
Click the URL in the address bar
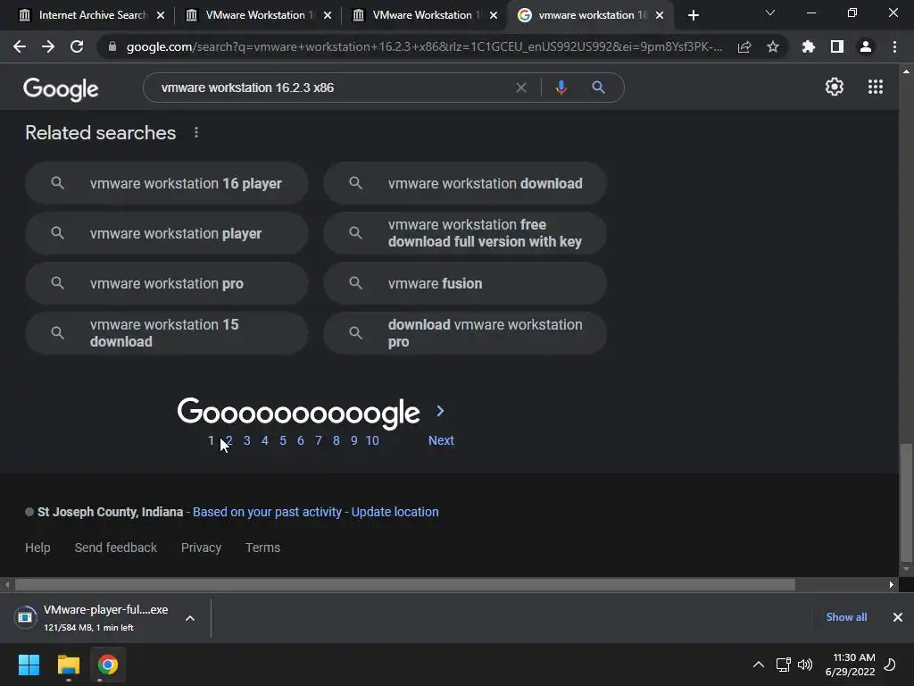click(x=424, y=46)
